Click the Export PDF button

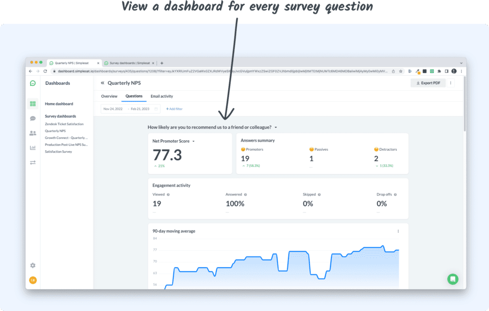[428, 83]
